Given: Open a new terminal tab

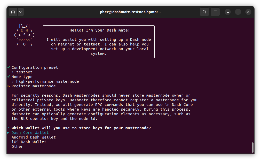Looking at the screenshot, I should (x=13, y=12).
